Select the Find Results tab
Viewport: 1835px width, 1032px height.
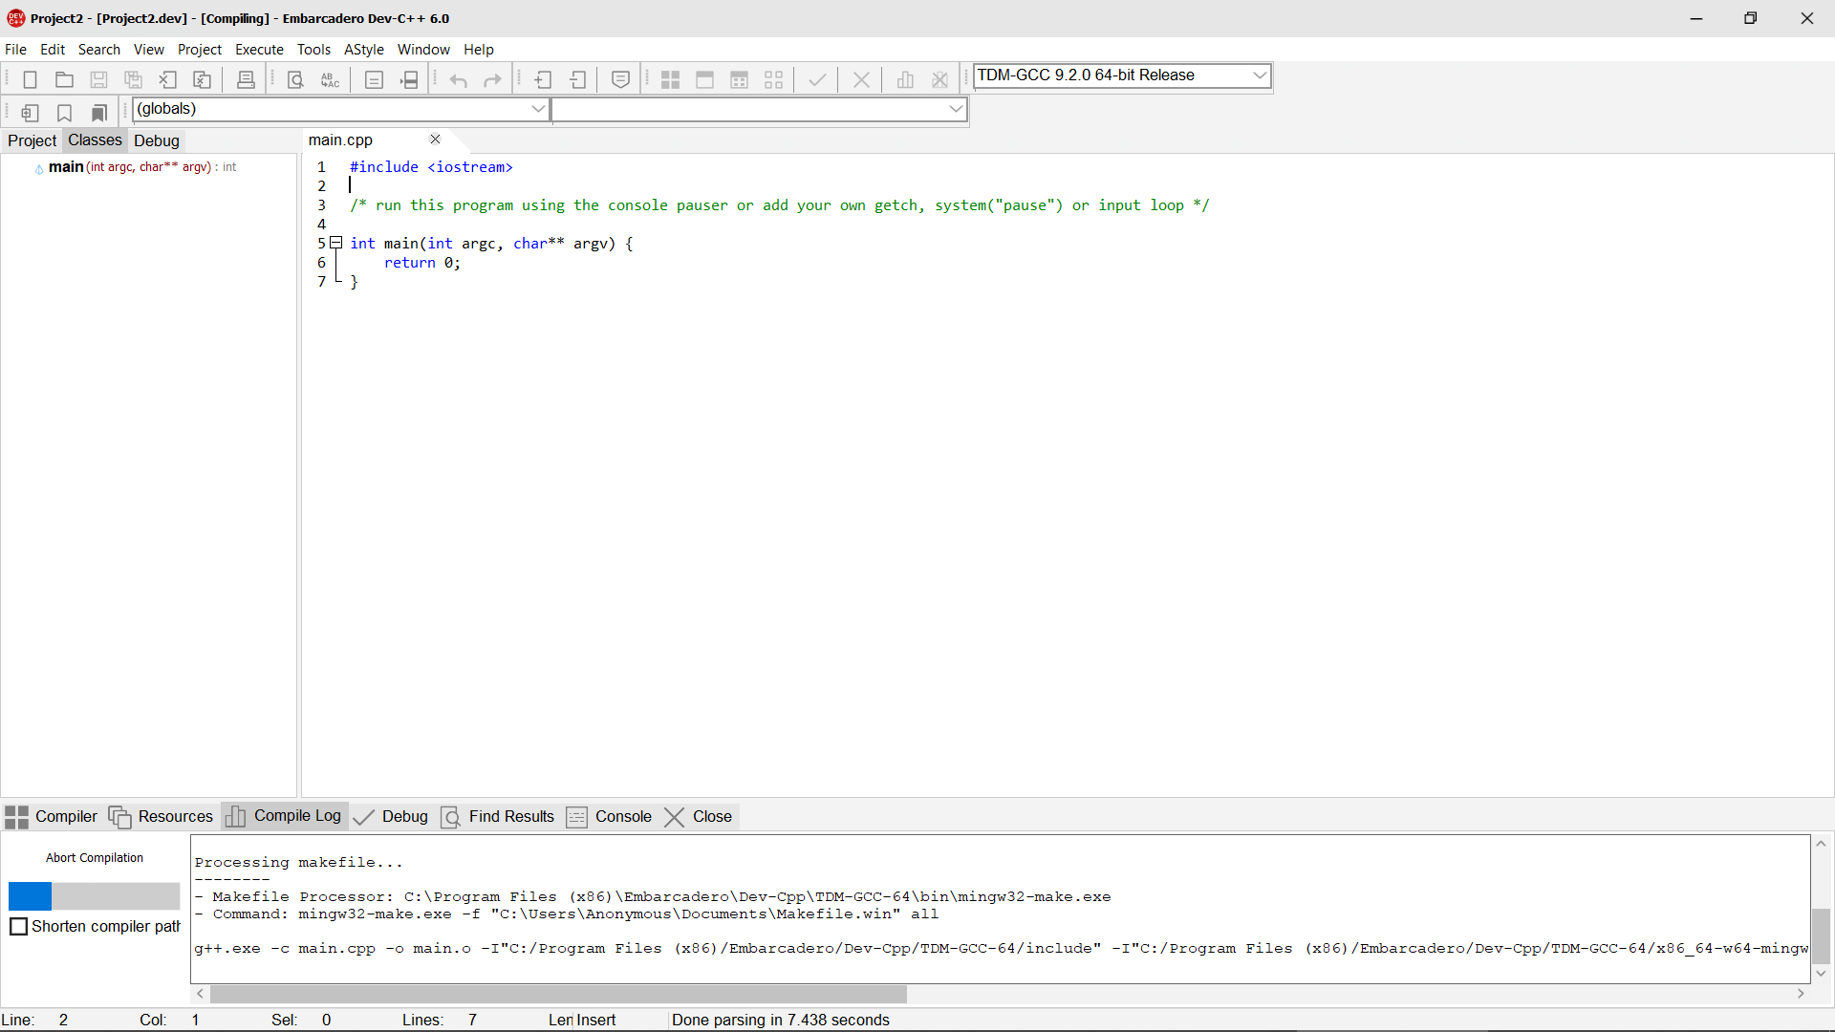[x=498, y=817]
